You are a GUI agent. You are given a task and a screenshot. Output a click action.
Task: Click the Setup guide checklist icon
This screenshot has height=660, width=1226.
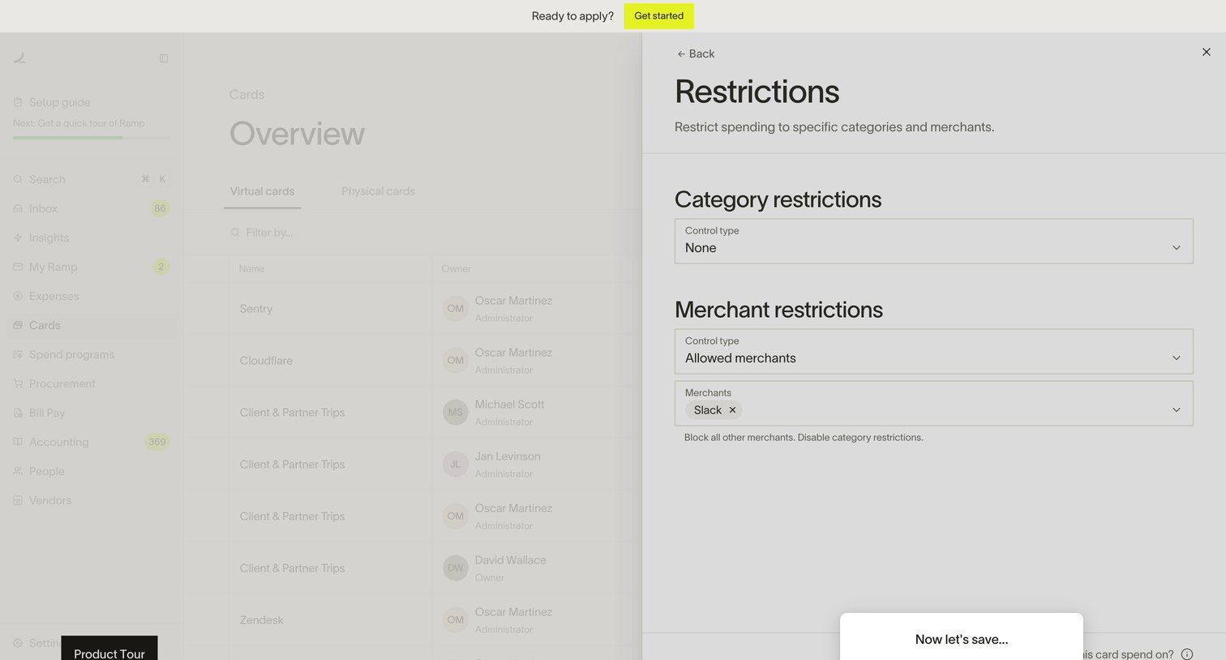coord(18,102)
